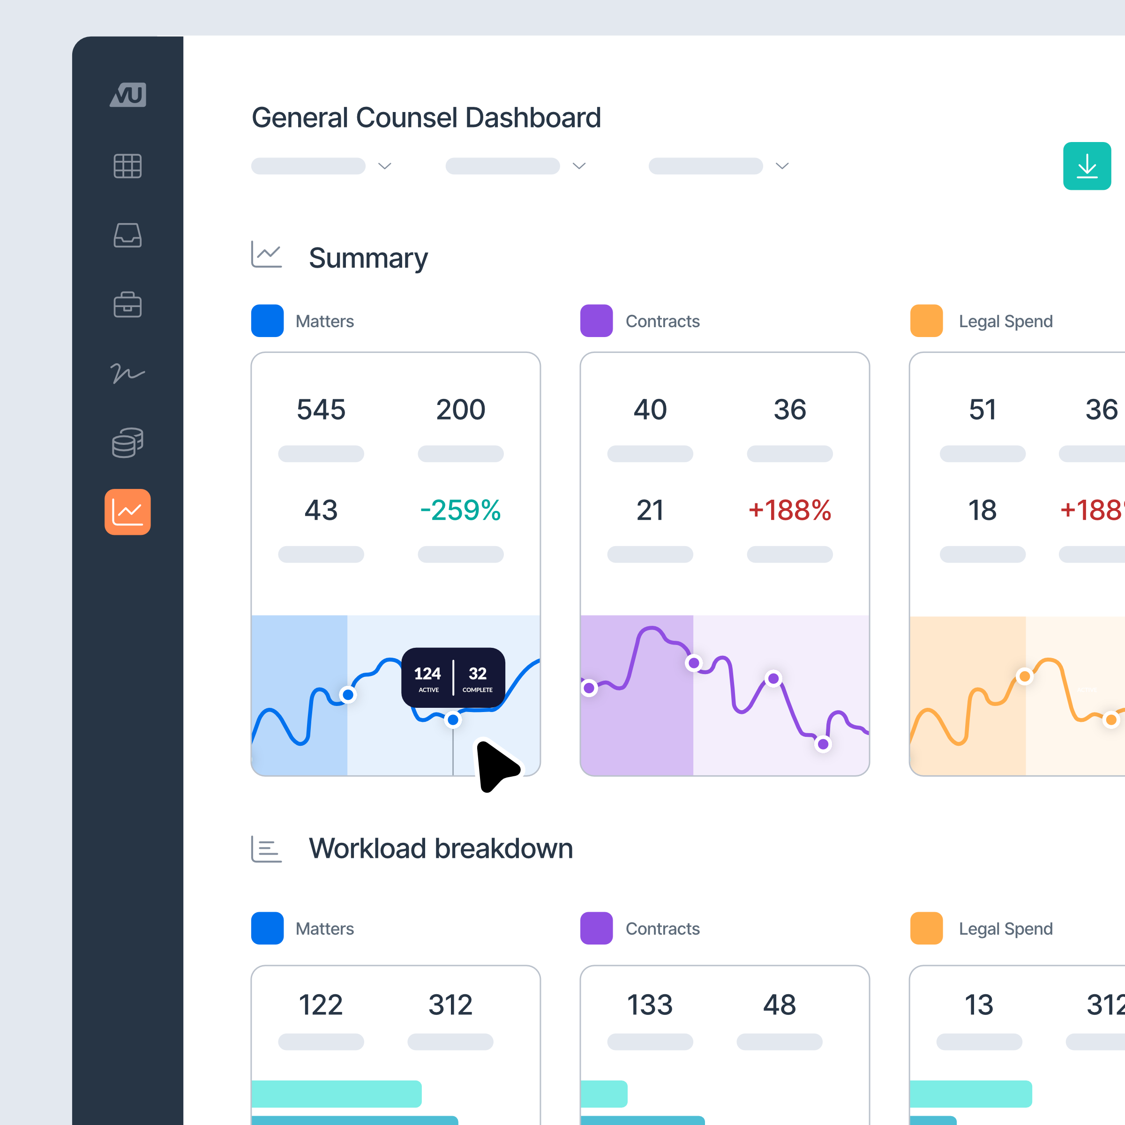1125x1125 pixels.
Task: Click the -259% Matters change value
Action: coord(460,510)
